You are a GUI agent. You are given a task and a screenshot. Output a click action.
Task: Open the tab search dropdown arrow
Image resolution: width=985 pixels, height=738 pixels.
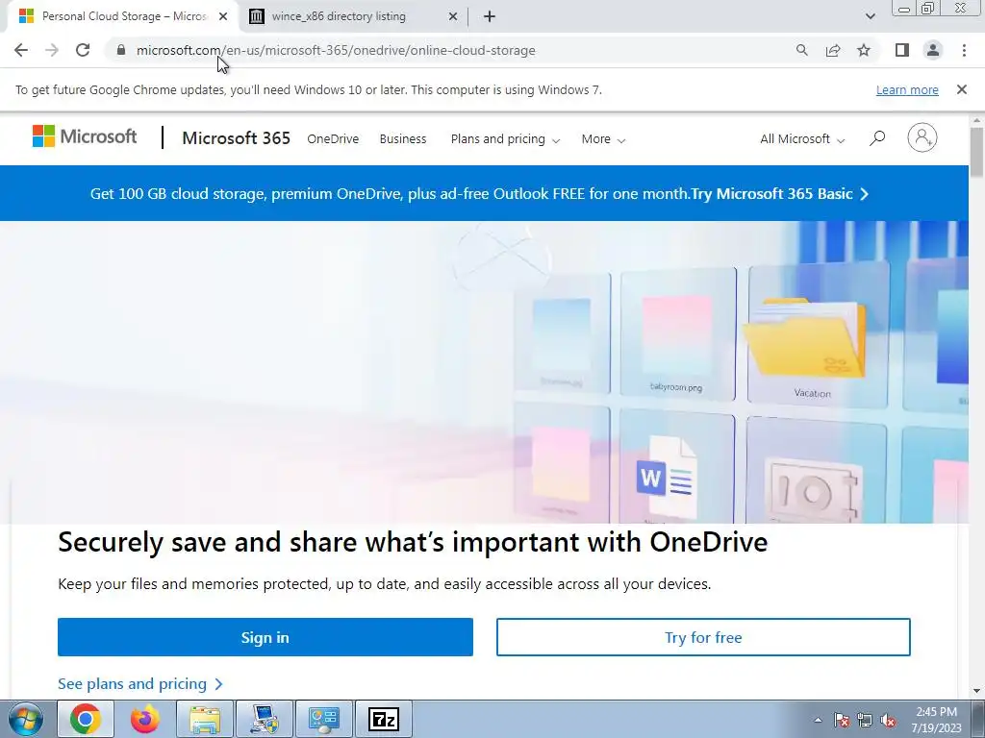[870, 16]
